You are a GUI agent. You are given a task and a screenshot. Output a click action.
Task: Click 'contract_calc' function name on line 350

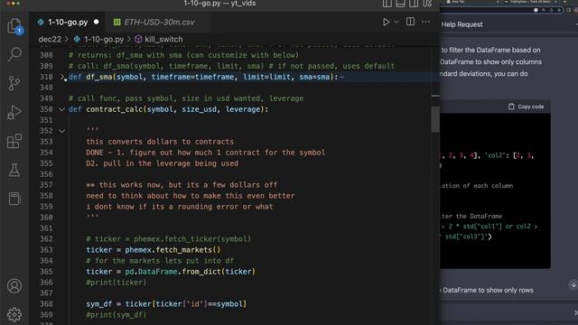pyautogui.click(x=114, y=109)
